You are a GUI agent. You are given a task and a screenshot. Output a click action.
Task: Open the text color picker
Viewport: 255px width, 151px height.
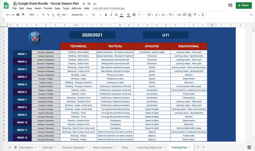122,15
